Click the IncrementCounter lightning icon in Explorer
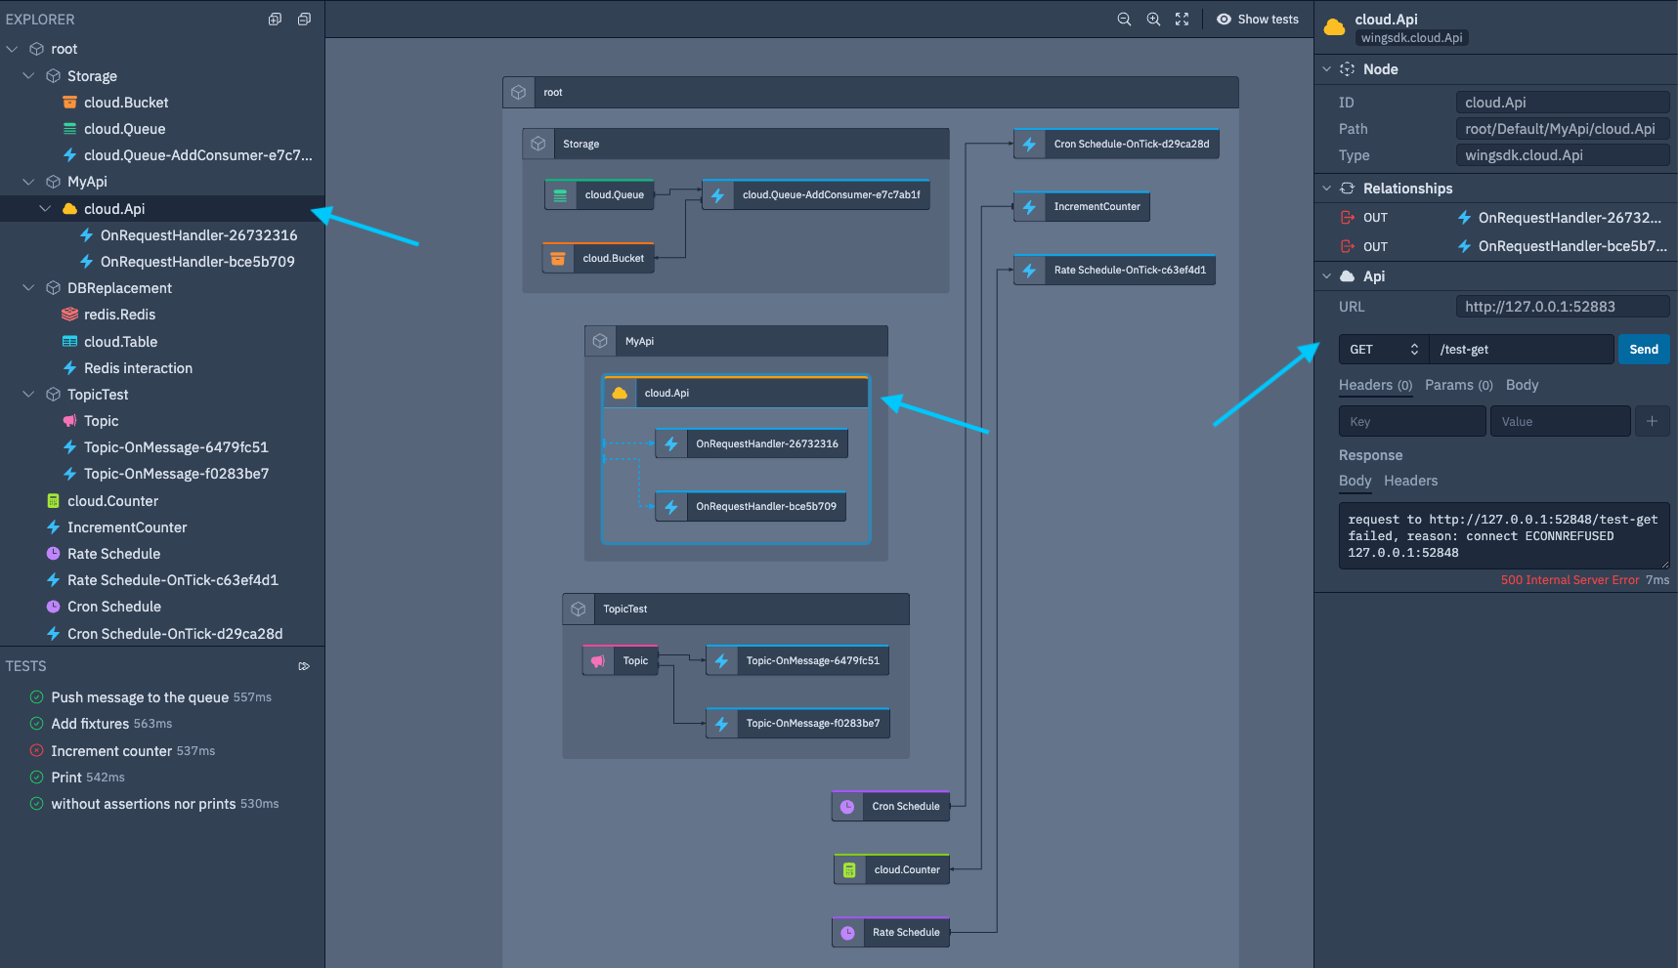The width and height of the screenshot is (1678, 968). click(54, 526)
